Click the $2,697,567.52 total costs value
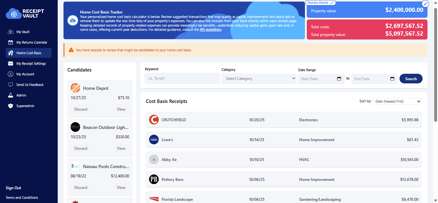Screen dimensions: 438x203 404,26
